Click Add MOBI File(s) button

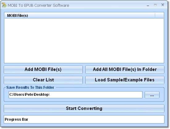43,69
